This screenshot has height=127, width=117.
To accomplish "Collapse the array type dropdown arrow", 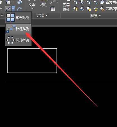I will (x=13, y=9).
